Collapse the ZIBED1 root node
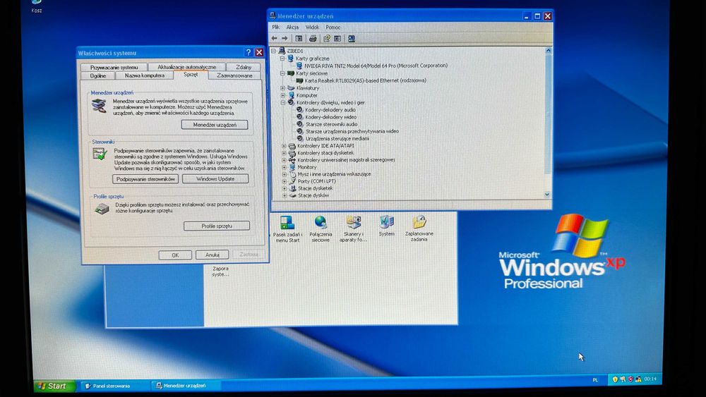This screenshot has width=706, height=397. [x=273, y=51]
